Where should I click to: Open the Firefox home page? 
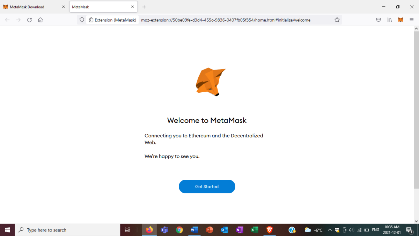(x=41, y=20)
